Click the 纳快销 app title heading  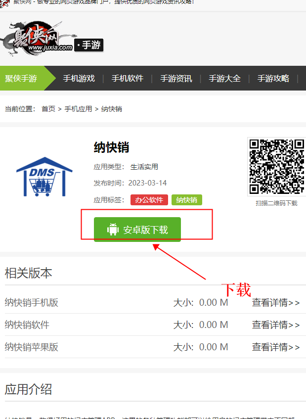coord(111,147)
